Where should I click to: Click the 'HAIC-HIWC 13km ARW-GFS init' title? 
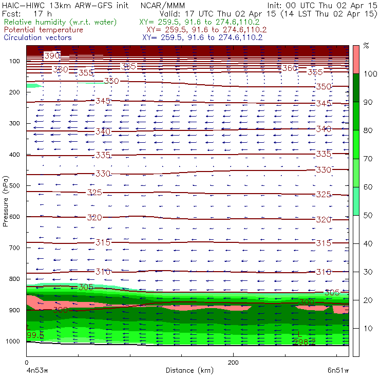(65, 5)
